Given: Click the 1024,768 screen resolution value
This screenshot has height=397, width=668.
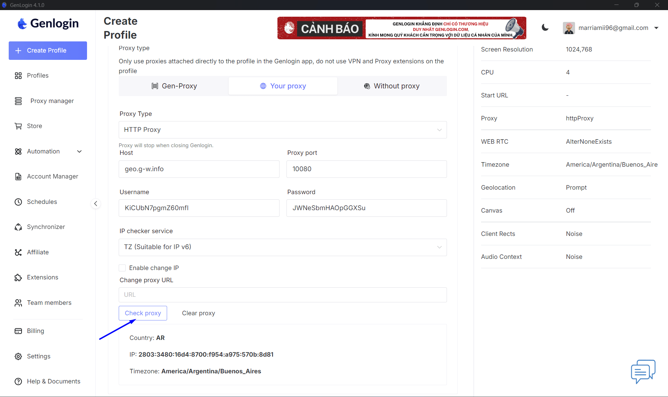Looking at the screenshot, I should [x=579, y=49].
